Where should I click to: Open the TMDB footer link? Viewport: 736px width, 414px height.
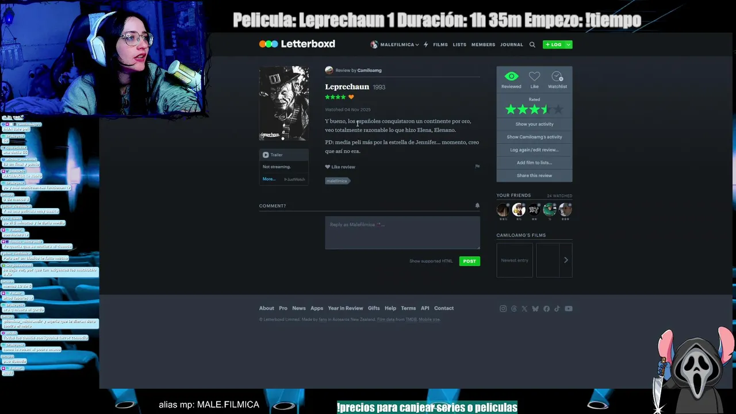click(x=411, y=320)
